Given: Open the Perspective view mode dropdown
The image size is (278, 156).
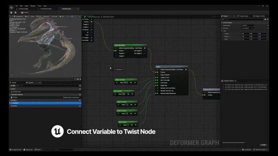Looking at the screenshot, I should click(x=18, y=16).
